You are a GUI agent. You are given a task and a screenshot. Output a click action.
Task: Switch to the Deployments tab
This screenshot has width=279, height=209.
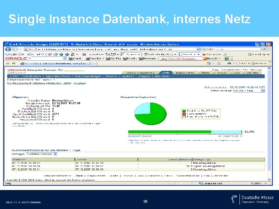coord(185,72)
